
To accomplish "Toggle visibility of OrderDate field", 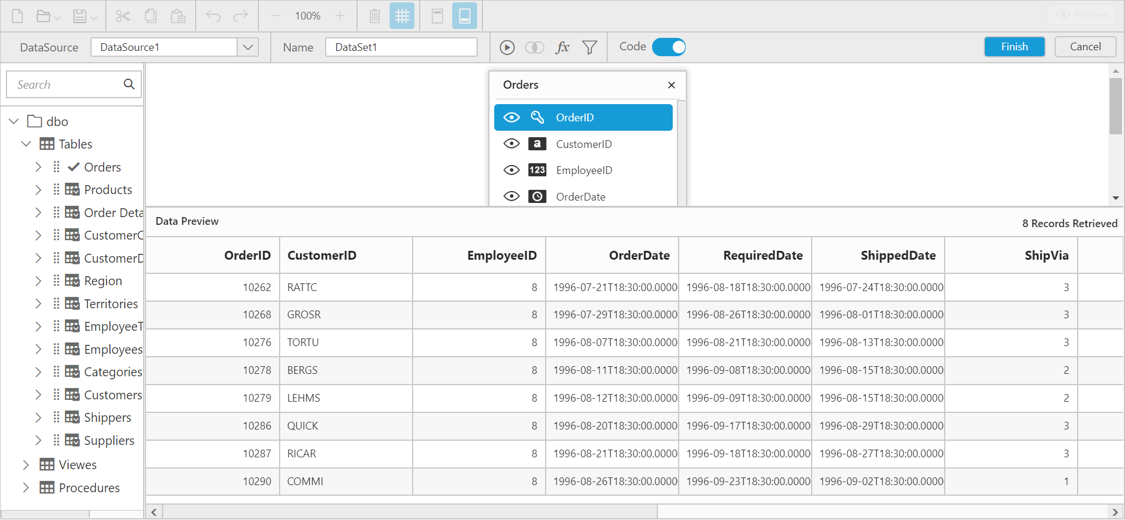I will pyautogui.click(x=511, y=196).
